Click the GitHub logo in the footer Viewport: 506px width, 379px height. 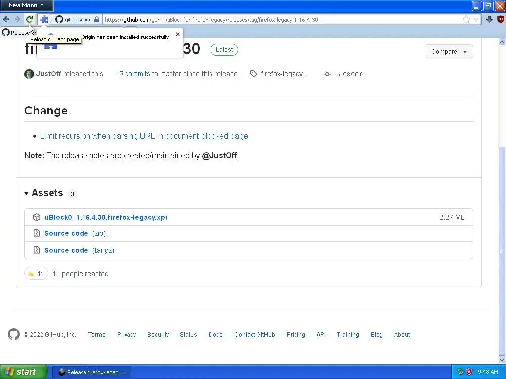pyautogui.click(x=14, y=334)
